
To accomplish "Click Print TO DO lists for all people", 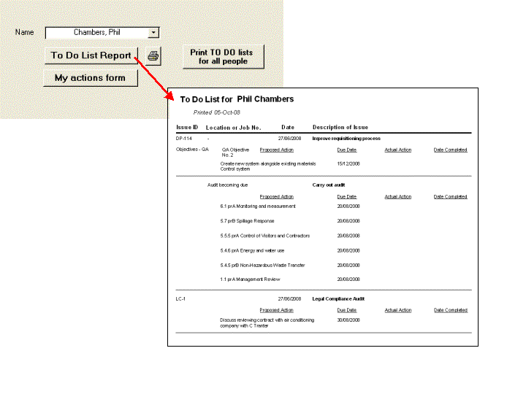I will 223,57.
